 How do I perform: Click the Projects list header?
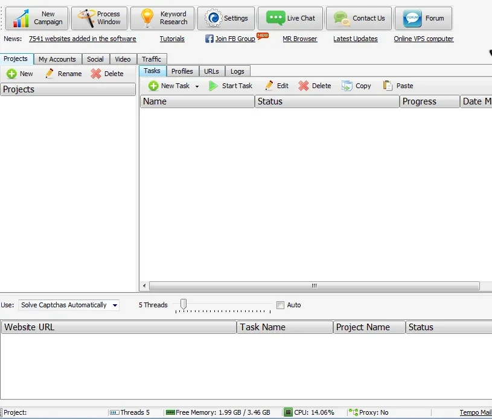click(68, 89)
